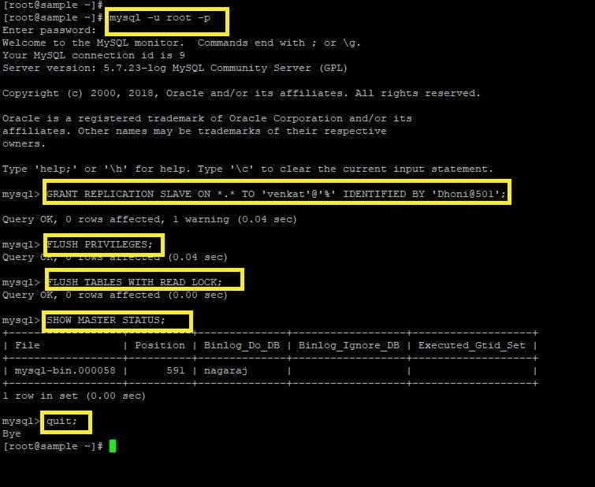The image size is (595, 487).
Task: Click the 'Executed_Gtid_Set' column header
Action: [472, 345]
